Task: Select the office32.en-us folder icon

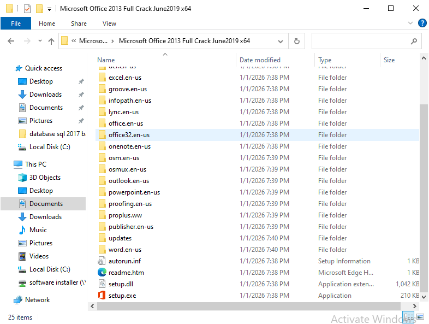Action: point(102,135)
